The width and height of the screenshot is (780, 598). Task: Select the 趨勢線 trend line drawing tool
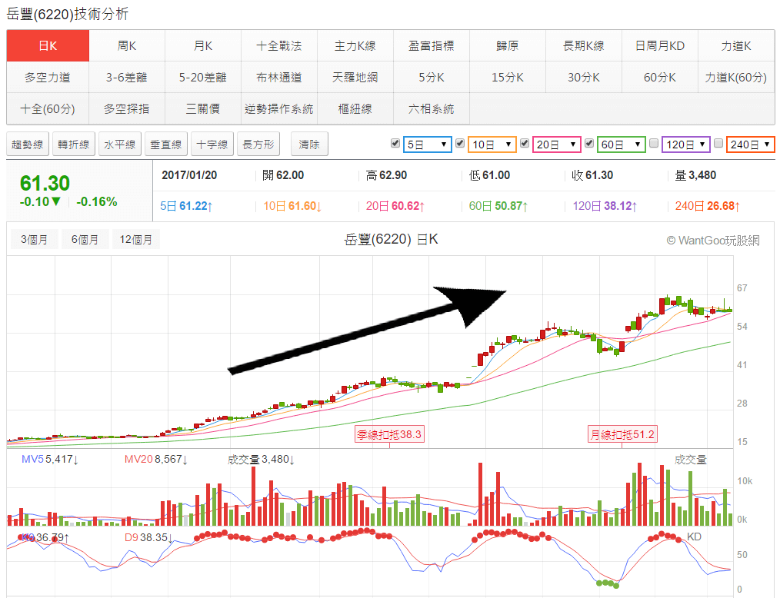click(28, 144)
